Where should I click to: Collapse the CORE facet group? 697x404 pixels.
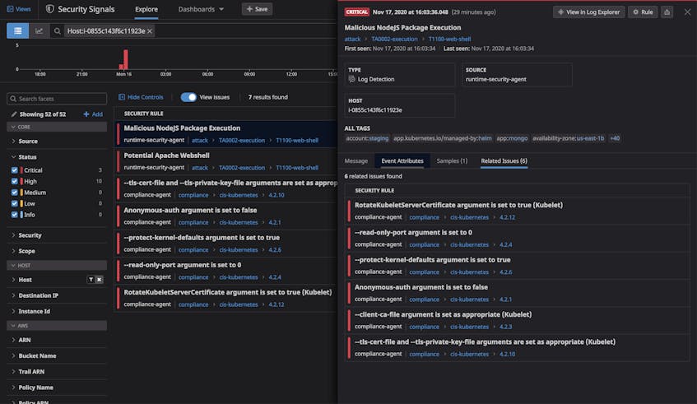click(x=57, y=127)
